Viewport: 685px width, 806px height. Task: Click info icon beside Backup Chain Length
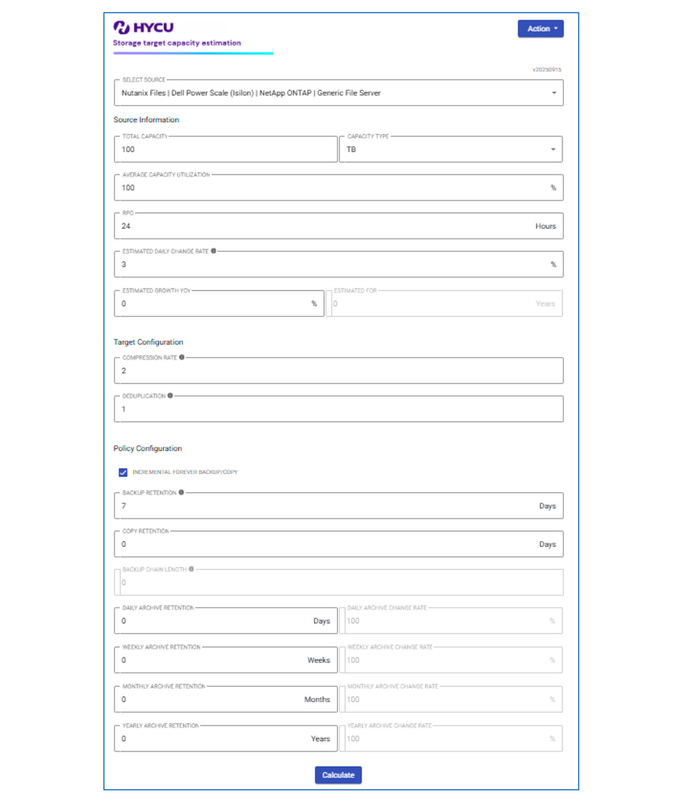pos(192,569)
